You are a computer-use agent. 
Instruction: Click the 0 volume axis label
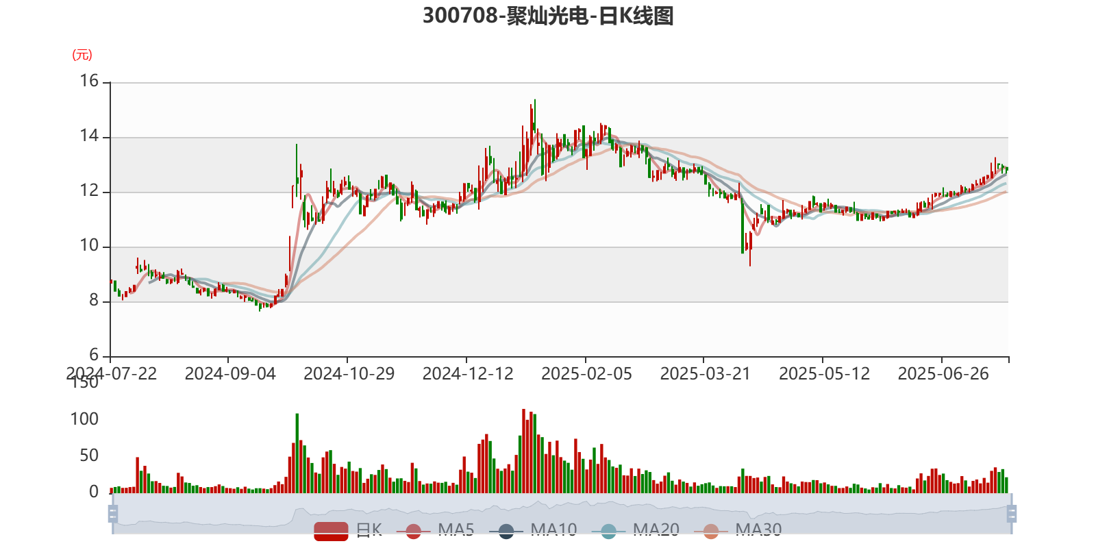pyautogui.click(x=94, y=492)
